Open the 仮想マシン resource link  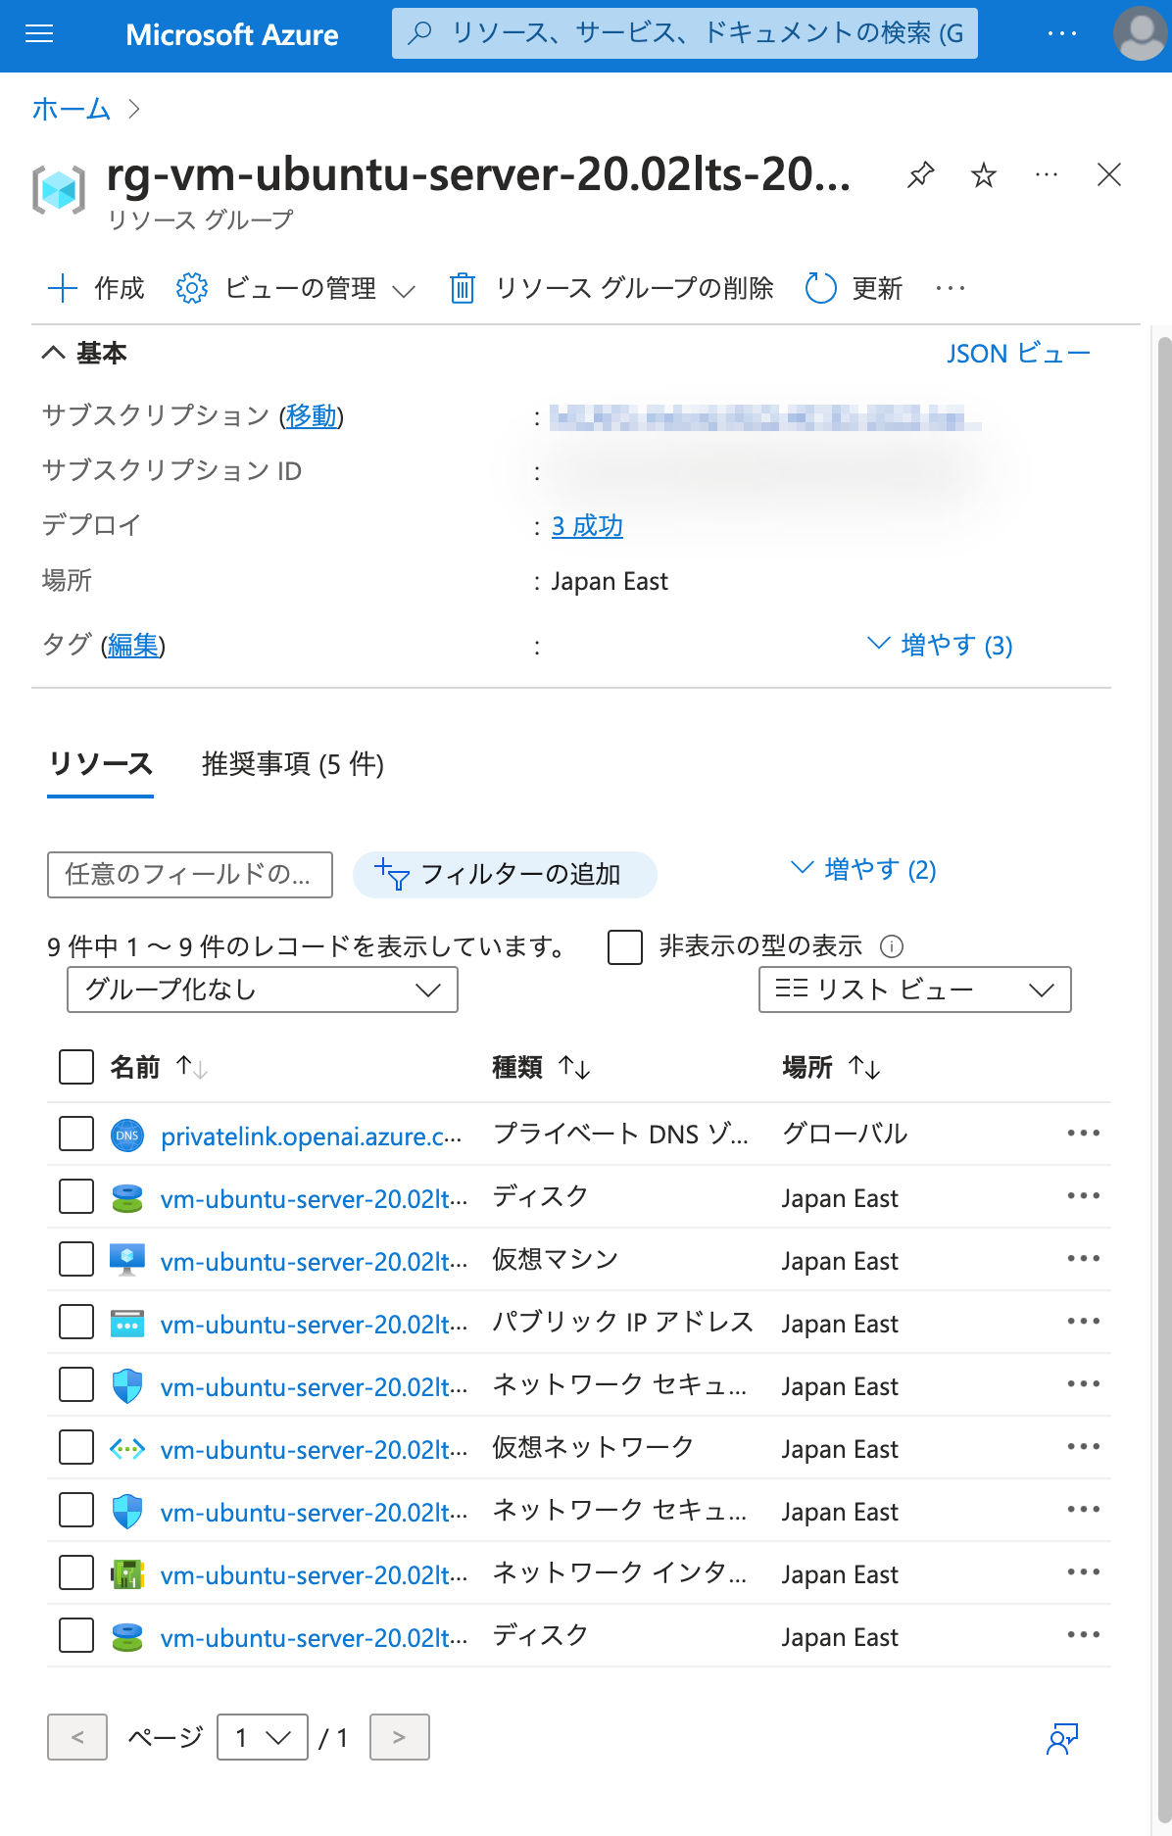314,1262
